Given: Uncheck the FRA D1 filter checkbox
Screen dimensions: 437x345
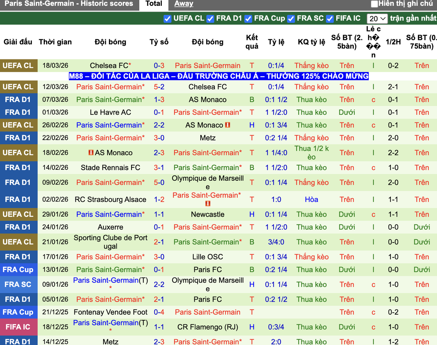Looking at the screenshot, I should (x=210, y=19).
